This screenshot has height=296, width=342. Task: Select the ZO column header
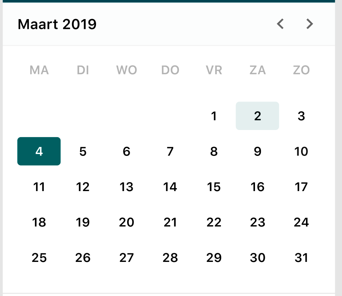(301, 70)
